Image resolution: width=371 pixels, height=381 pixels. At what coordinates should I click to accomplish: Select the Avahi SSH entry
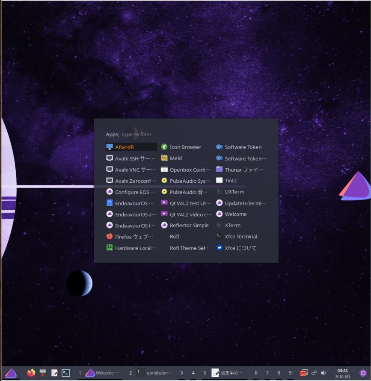[x=131, y=158]
